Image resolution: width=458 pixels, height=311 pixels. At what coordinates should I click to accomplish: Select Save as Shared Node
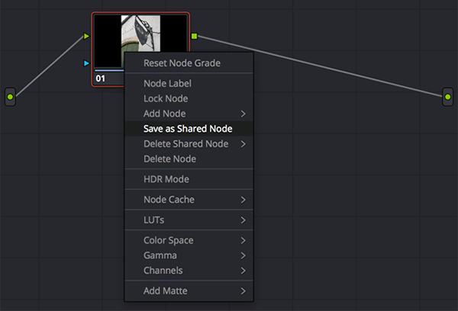189,129
